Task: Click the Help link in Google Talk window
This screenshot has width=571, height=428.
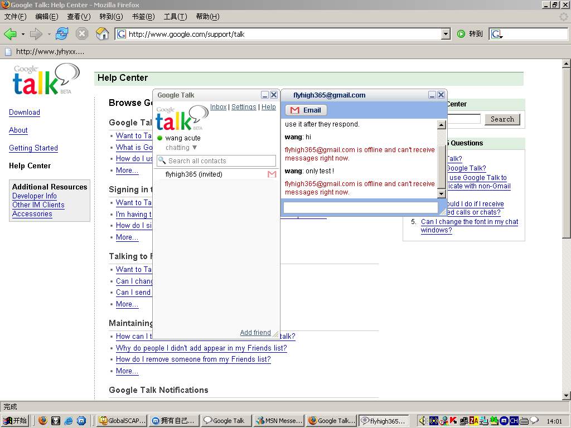Action: pos(269,107)
